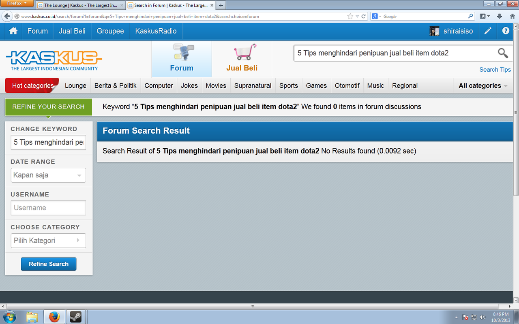Open Windows Explorer from the taskbar
The width and height of the screenshot is (519, 324).
click(32, 317)
